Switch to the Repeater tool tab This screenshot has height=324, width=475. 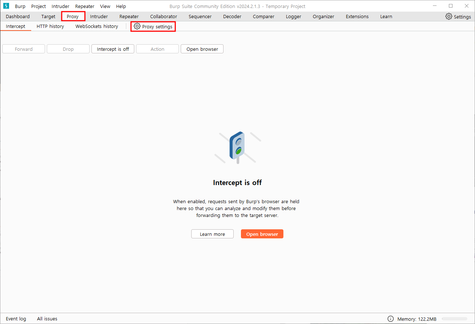click(x=129, y=16)
